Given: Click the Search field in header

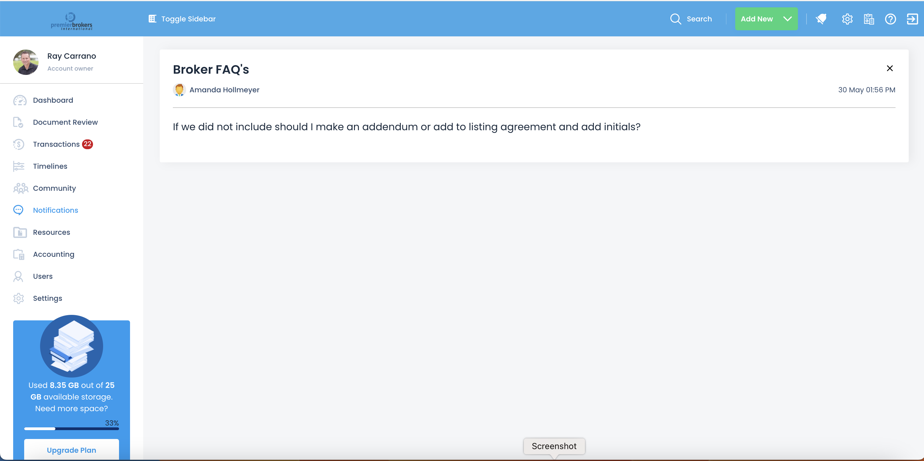Looking at the screenshot, I should [x=691, y=19].
